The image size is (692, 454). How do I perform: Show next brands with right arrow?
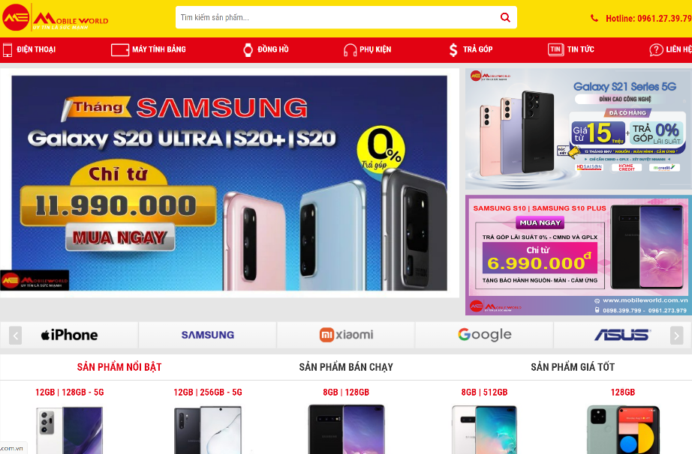coord(676,336)
